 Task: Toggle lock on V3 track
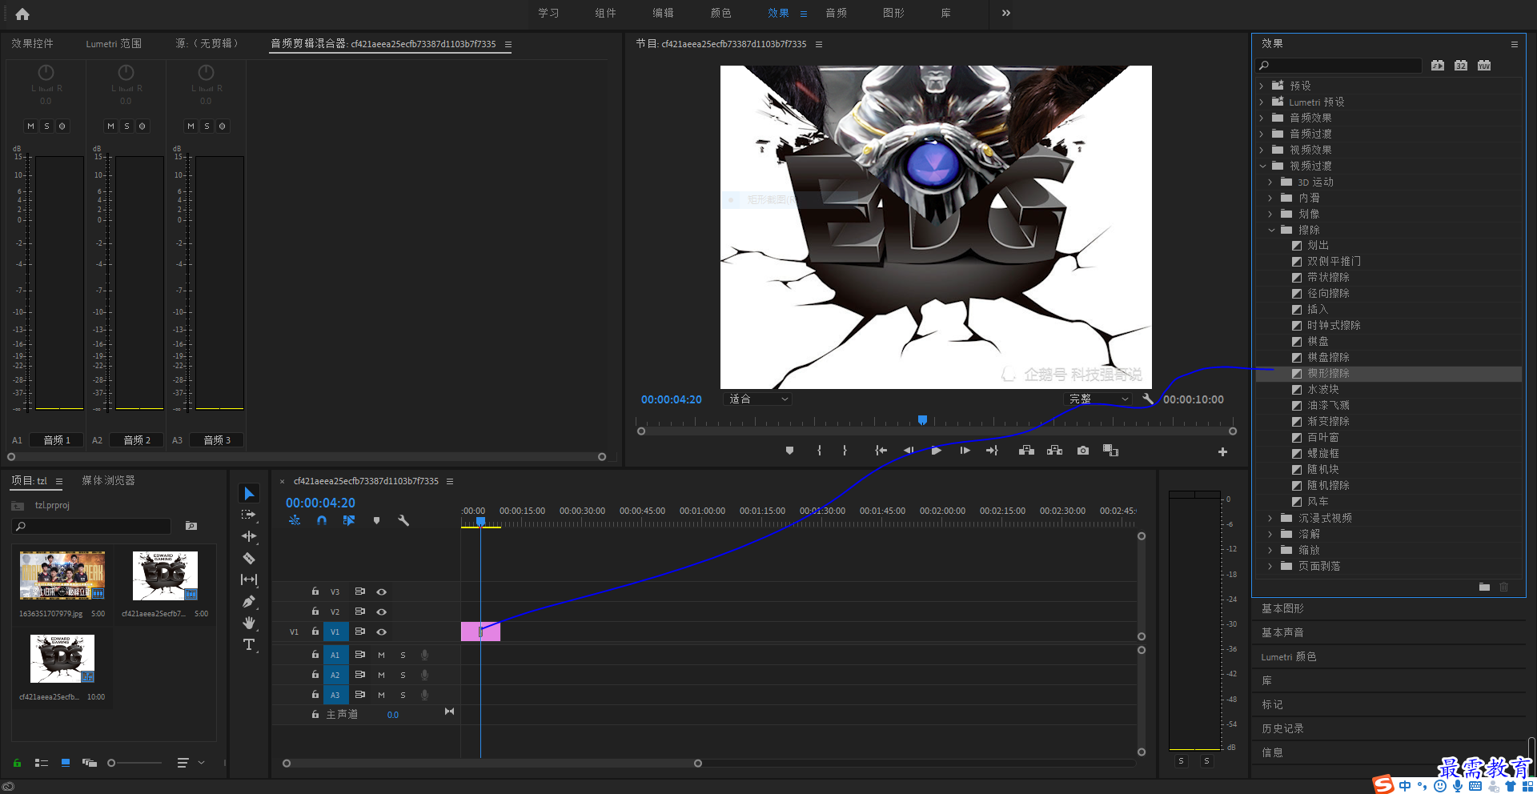315,591
